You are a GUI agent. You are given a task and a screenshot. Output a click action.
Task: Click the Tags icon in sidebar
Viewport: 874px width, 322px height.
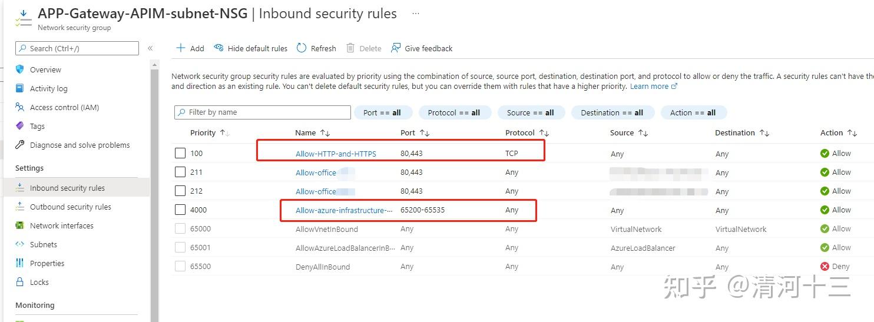point(20,126)
